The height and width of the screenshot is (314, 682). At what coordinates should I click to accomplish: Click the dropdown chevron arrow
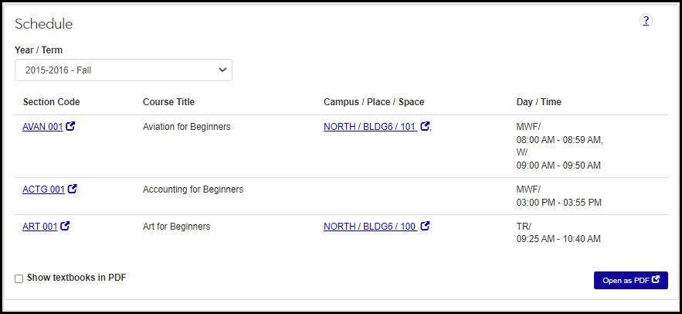click(222, 70)
